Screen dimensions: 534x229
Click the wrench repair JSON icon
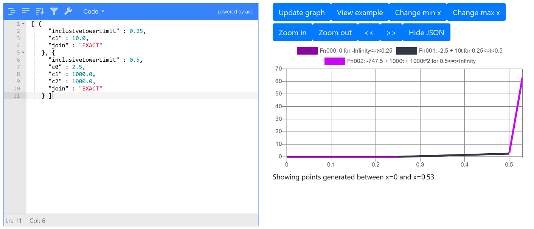[68, 11]
